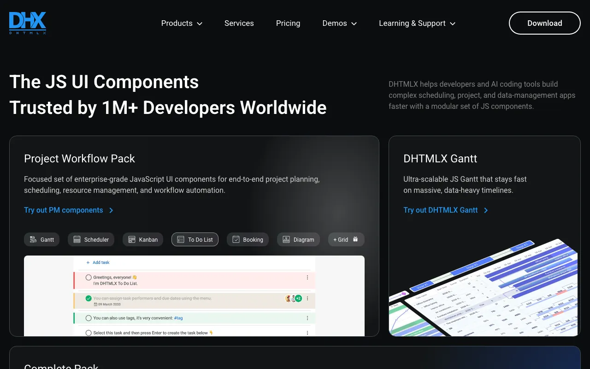Click the 'Project Workflow Pack' heading

click(x=79, y=159)
